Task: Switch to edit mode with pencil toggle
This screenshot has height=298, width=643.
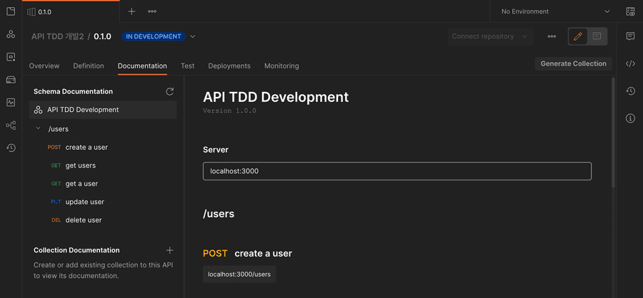Action: click(578, 36)
